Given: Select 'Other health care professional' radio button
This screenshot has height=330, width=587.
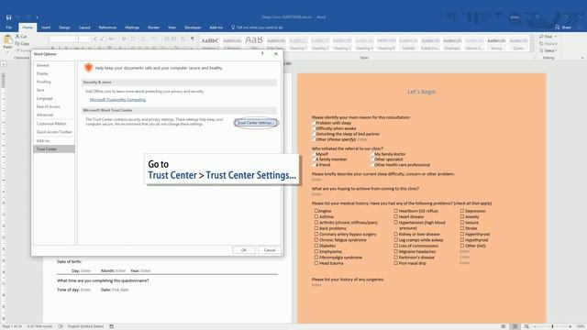Looking at the screenshot, I should (372, 165).
